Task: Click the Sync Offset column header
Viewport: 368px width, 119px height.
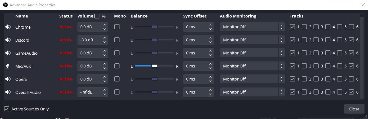Action: (x=195, y=16)
